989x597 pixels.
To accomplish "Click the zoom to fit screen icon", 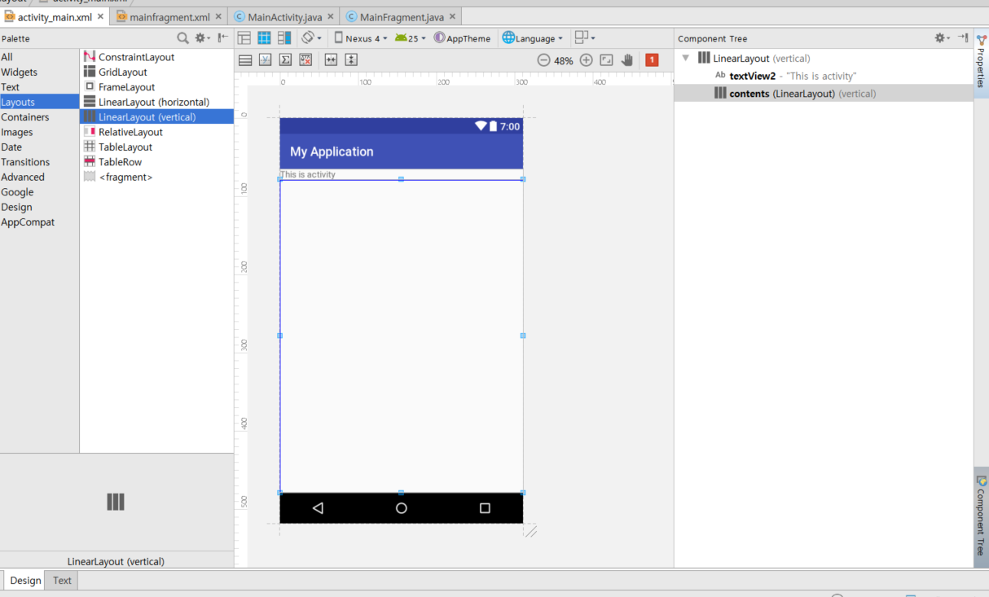I will pyautogui.click(x=606, y=60).
